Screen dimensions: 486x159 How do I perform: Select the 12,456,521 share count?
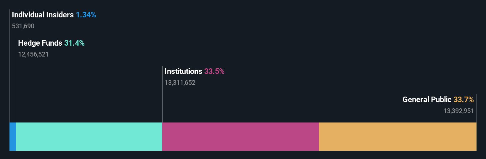click(x=33, y=54)
